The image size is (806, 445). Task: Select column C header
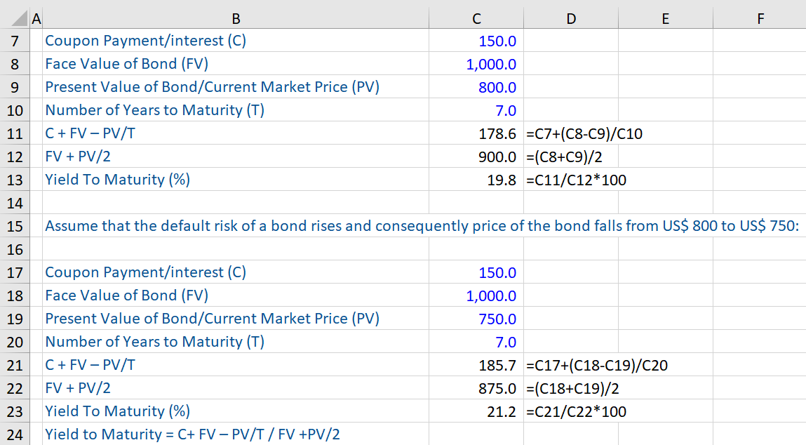tap(476, 18)
